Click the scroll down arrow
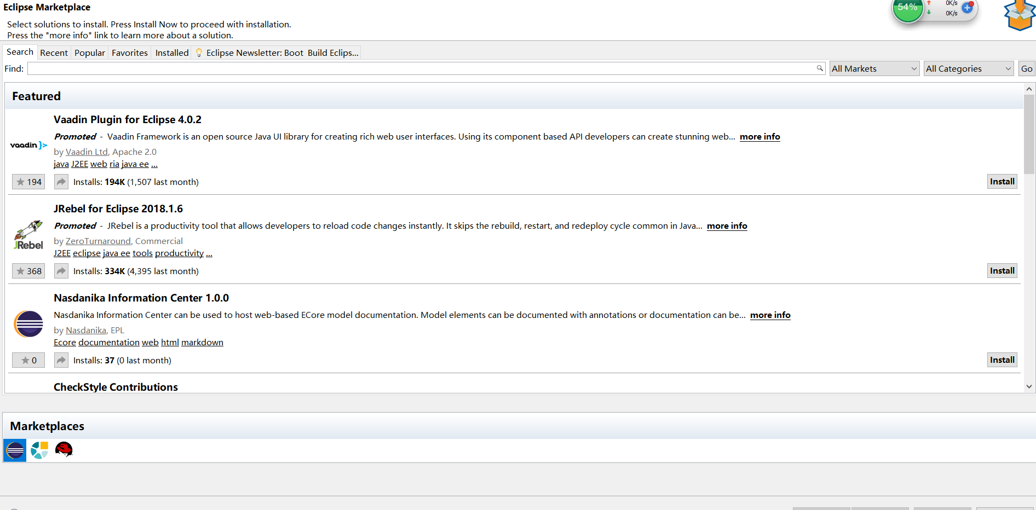Viewport: 1036px width, 510px height. [1029, 386]
